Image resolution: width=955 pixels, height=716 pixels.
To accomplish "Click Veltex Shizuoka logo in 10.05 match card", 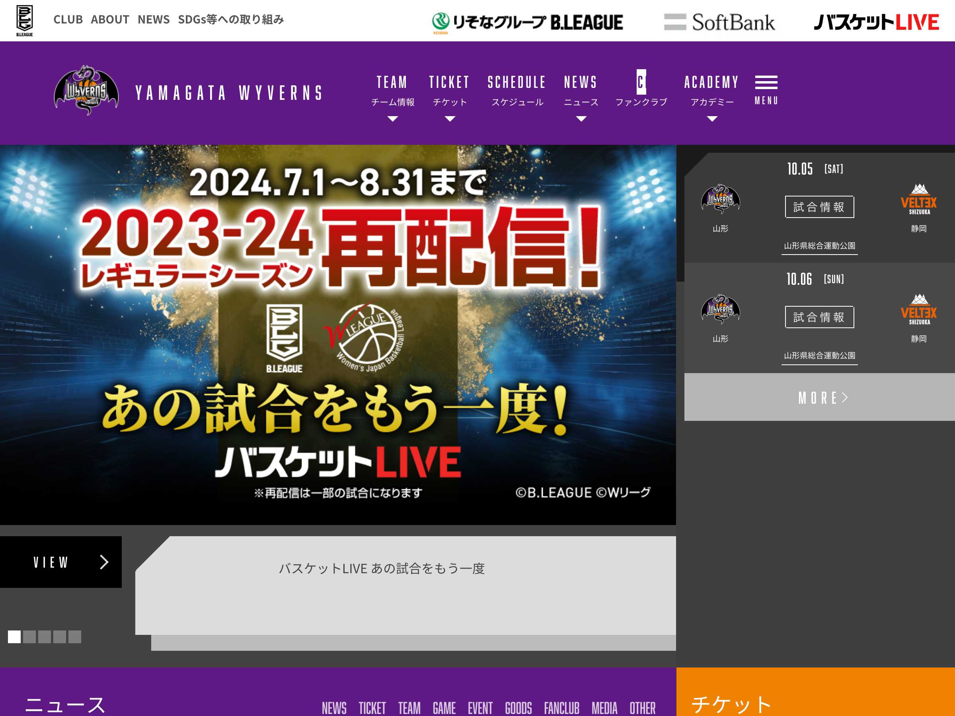I will (919, 199).
